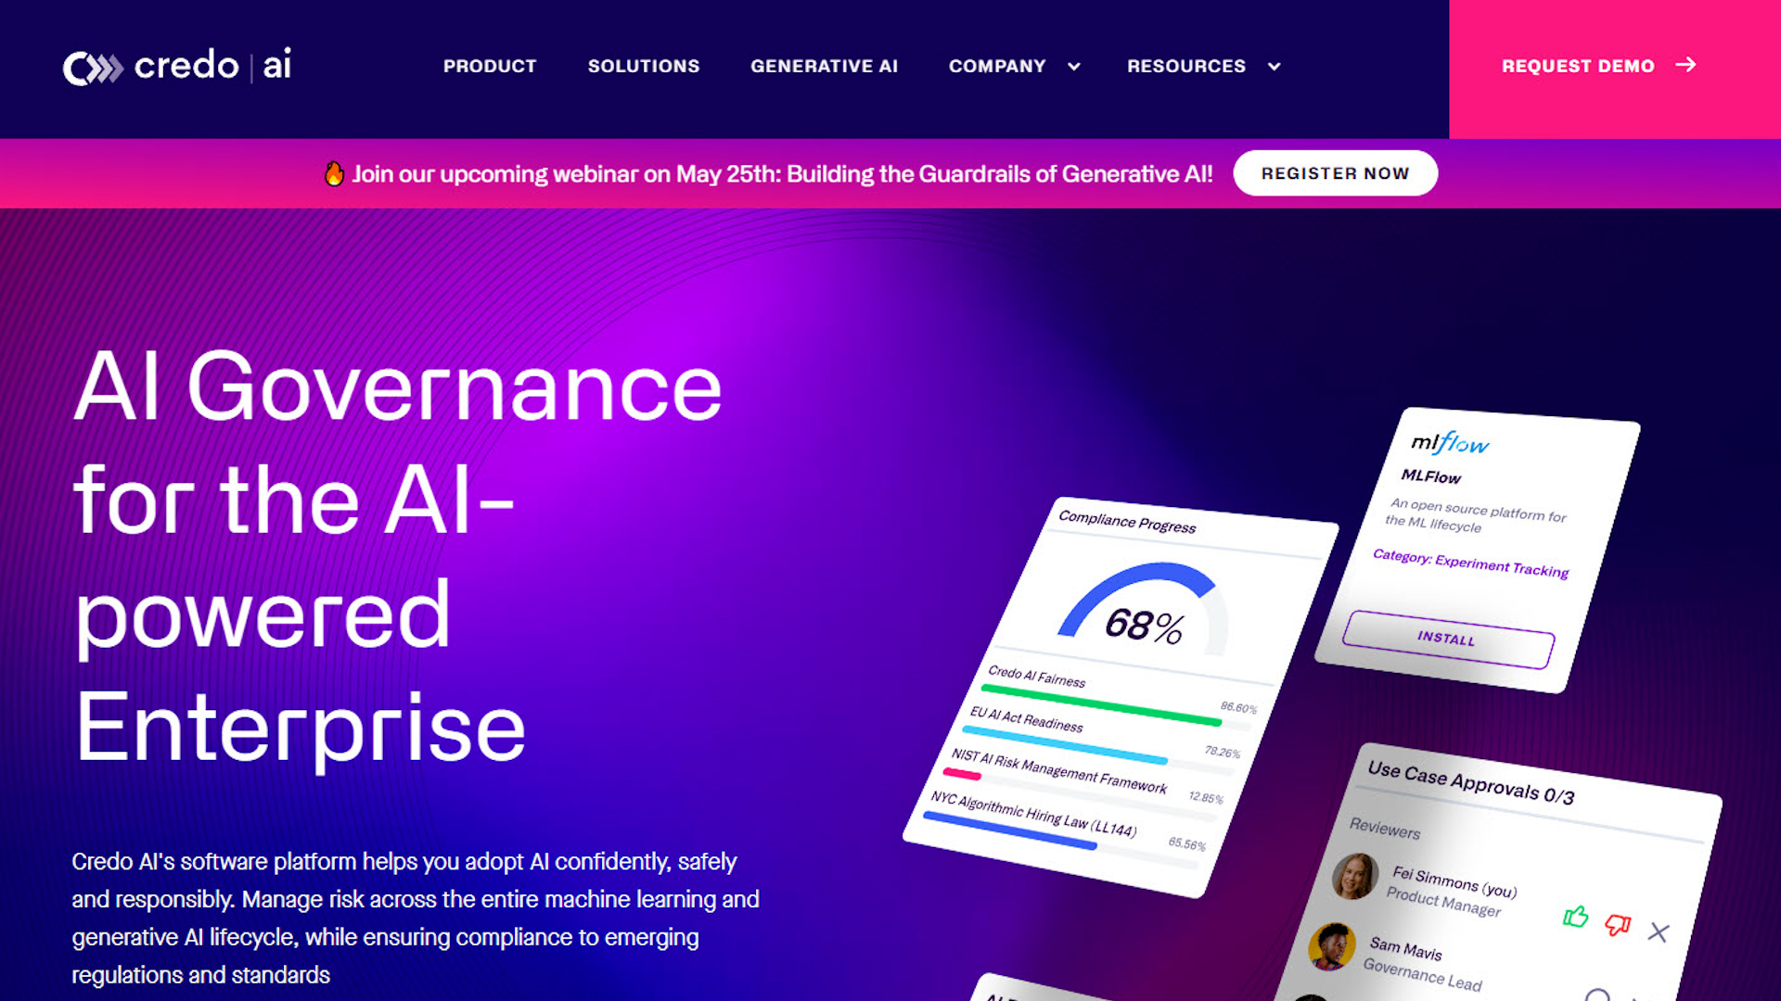Select the SOLUTIONS menu item
The image size is (1781, 1001).
[x=641, y=66]
